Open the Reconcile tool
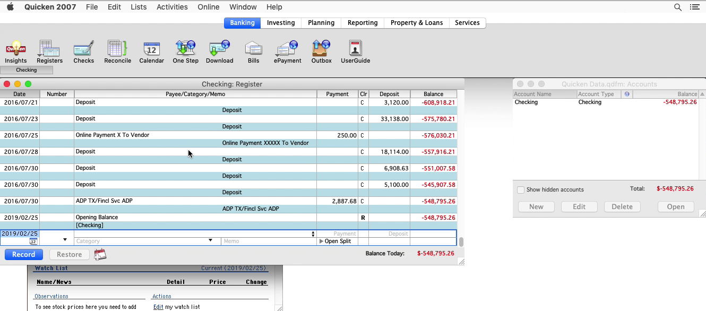This screenshot has width=706, height=311. click(x=117, y=52)
